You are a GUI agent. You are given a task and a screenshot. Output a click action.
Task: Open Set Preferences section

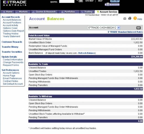coord(10,70)
